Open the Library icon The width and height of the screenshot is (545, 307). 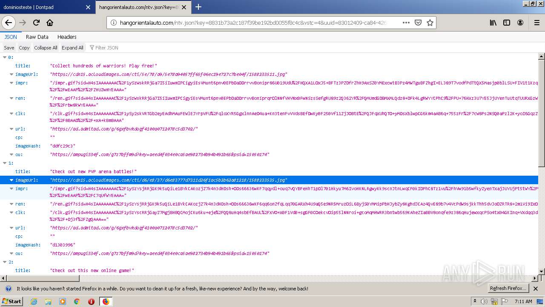pos(493,23)
